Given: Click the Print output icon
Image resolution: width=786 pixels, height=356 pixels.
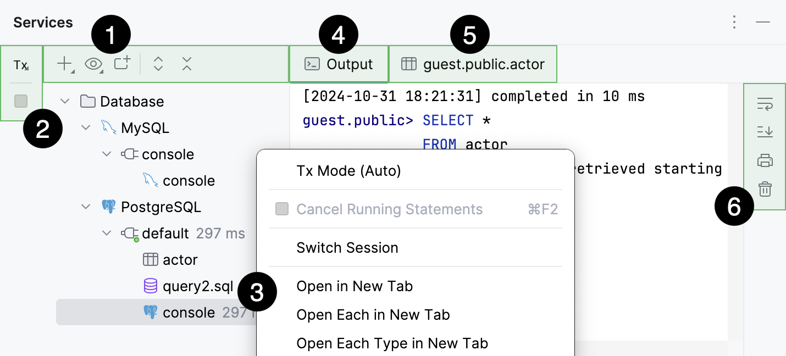Looking at the screenshot, I should 765,161.
